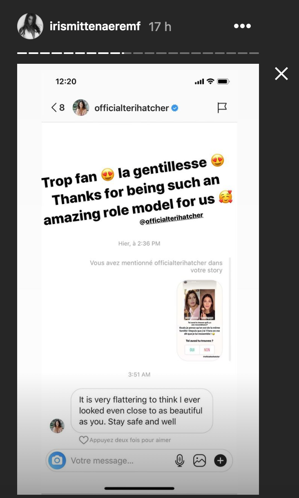299x498 pixels.
Task: Select the NON poll option
Action: pos(207,350)
